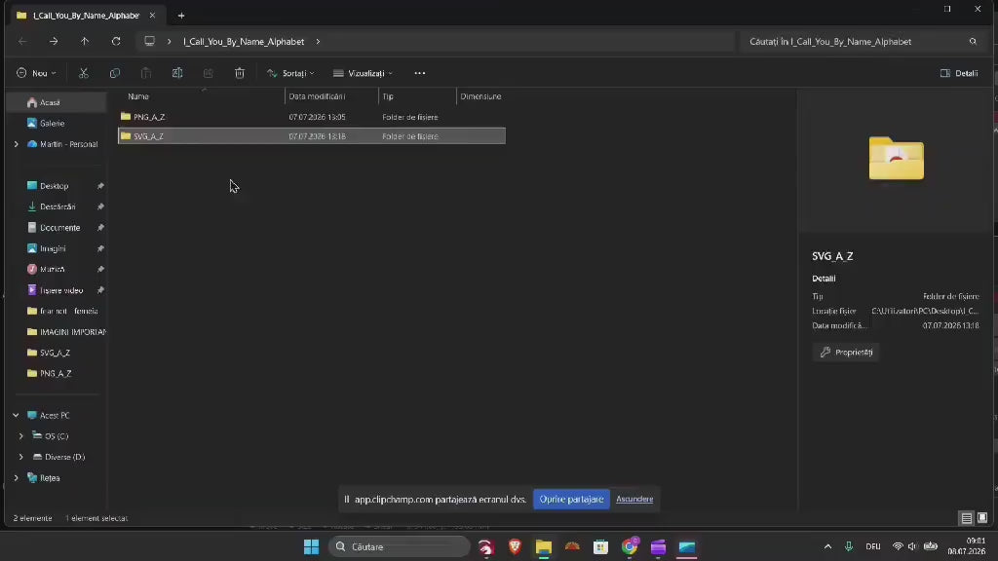The height and width of the screenshot is (561, 998).
Task: Switch to details list view layout
Action: coord(966,518)
